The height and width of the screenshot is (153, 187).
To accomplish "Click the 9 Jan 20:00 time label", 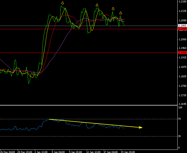I will click(x=76, y=152).
